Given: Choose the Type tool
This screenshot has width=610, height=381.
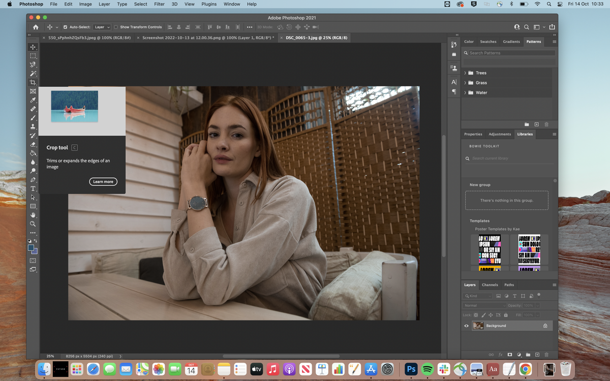Looking at the screenshot, I should (33, 188).
